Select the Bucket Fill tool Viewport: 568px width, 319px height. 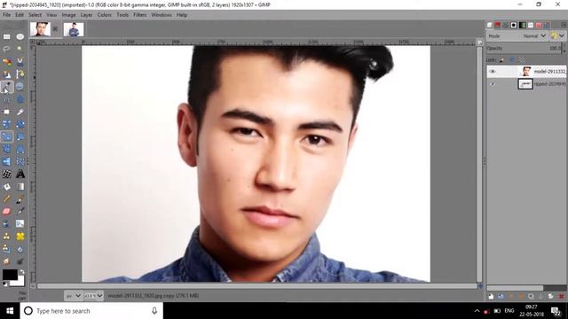[6, 187]
